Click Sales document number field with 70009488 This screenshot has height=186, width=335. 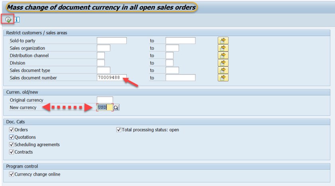pos(112,77)
